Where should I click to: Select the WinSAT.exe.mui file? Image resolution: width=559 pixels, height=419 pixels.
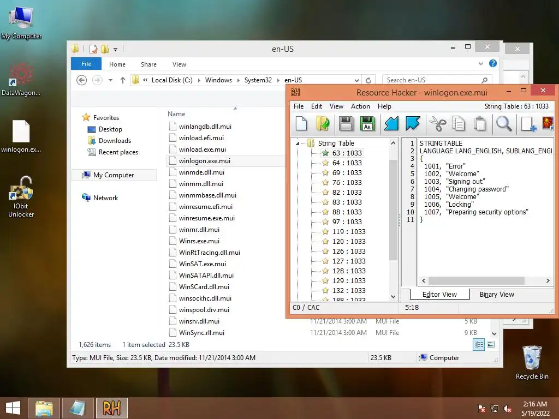(x=202, y=264)
